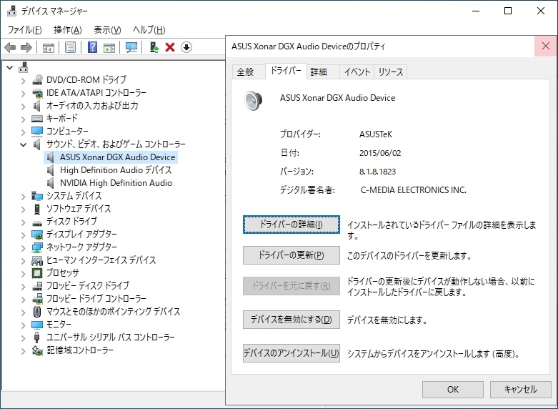Click the down-arrow disable device icon

point(186,47)
